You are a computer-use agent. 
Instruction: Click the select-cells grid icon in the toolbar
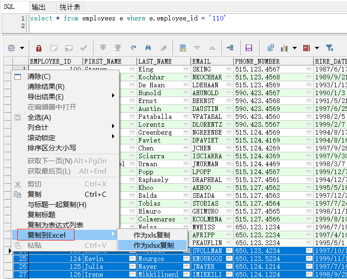[12, 48]
